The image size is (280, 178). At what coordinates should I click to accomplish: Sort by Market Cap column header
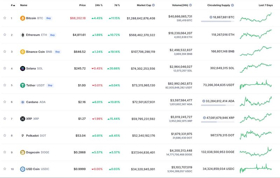[144, 5]
